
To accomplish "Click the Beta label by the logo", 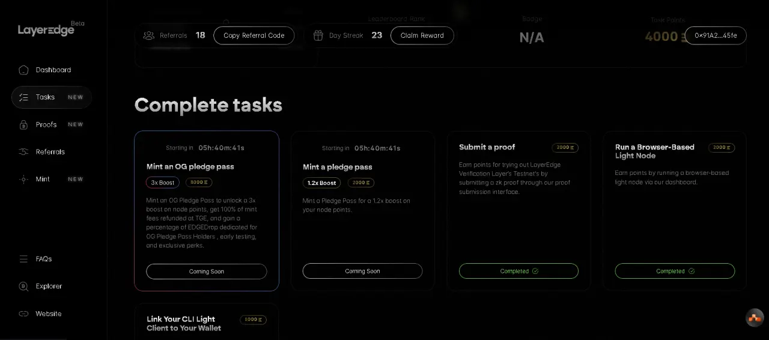I will click(78, 23).
